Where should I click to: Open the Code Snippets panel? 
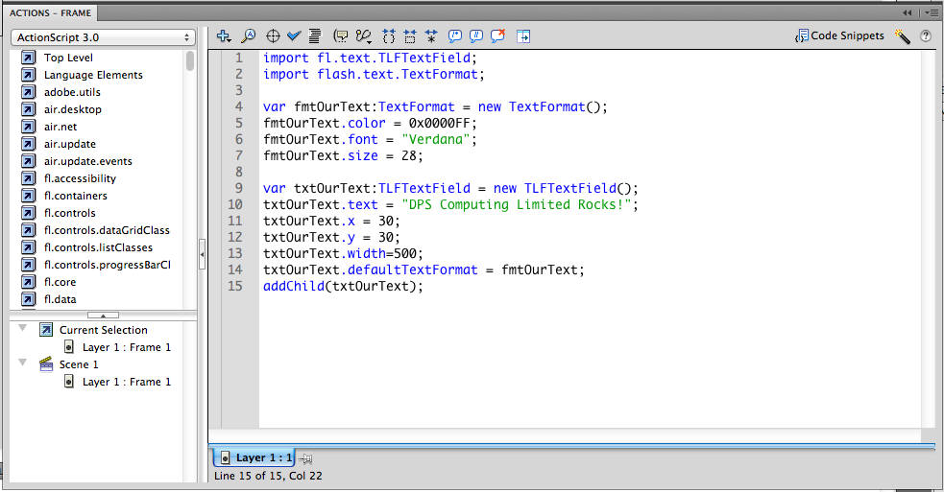pos(839,36)
